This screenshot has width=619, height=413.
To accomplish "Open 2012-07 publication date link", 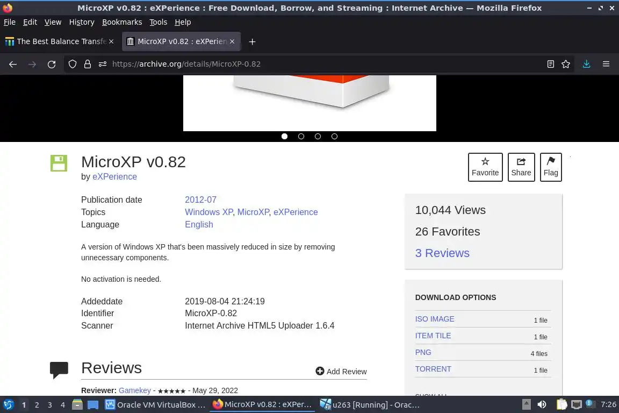I will pyautogui.click(x=200, y=200).
